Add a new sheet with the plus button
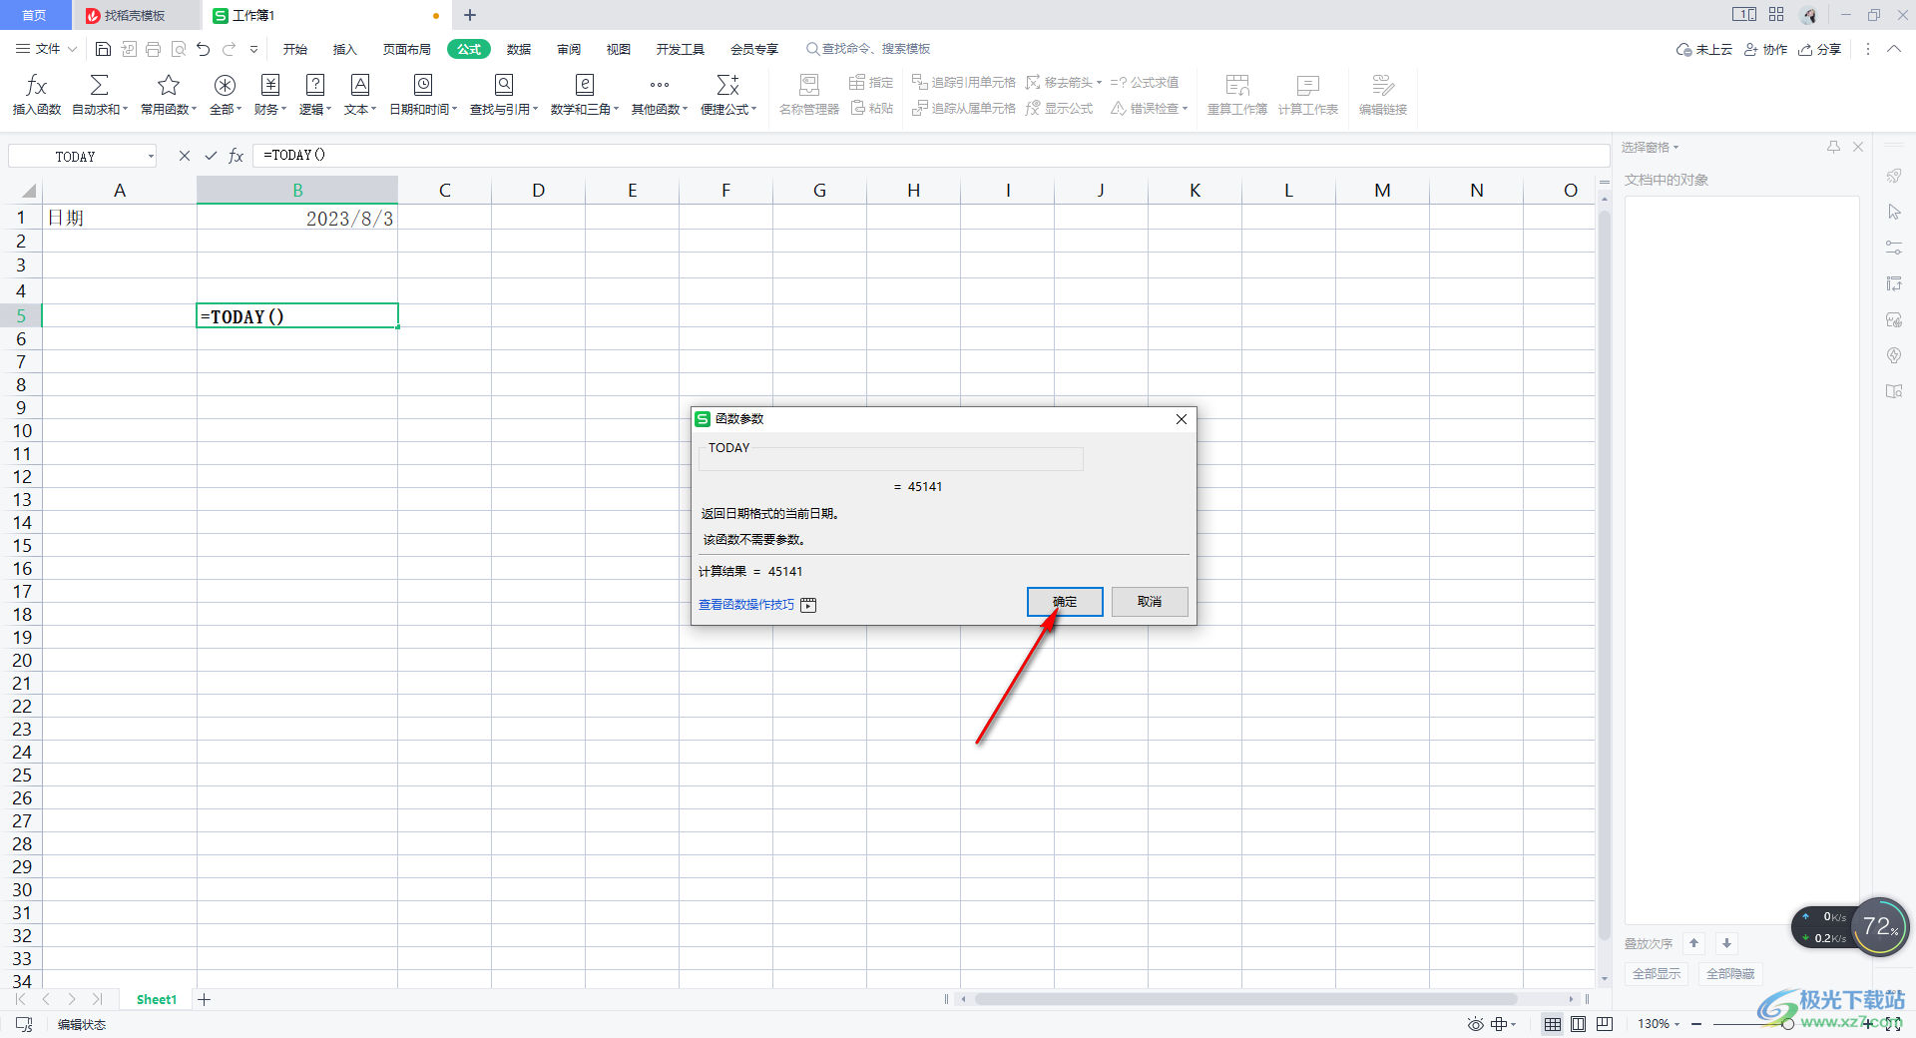The image size is (1916, 1038). (205, 999)
